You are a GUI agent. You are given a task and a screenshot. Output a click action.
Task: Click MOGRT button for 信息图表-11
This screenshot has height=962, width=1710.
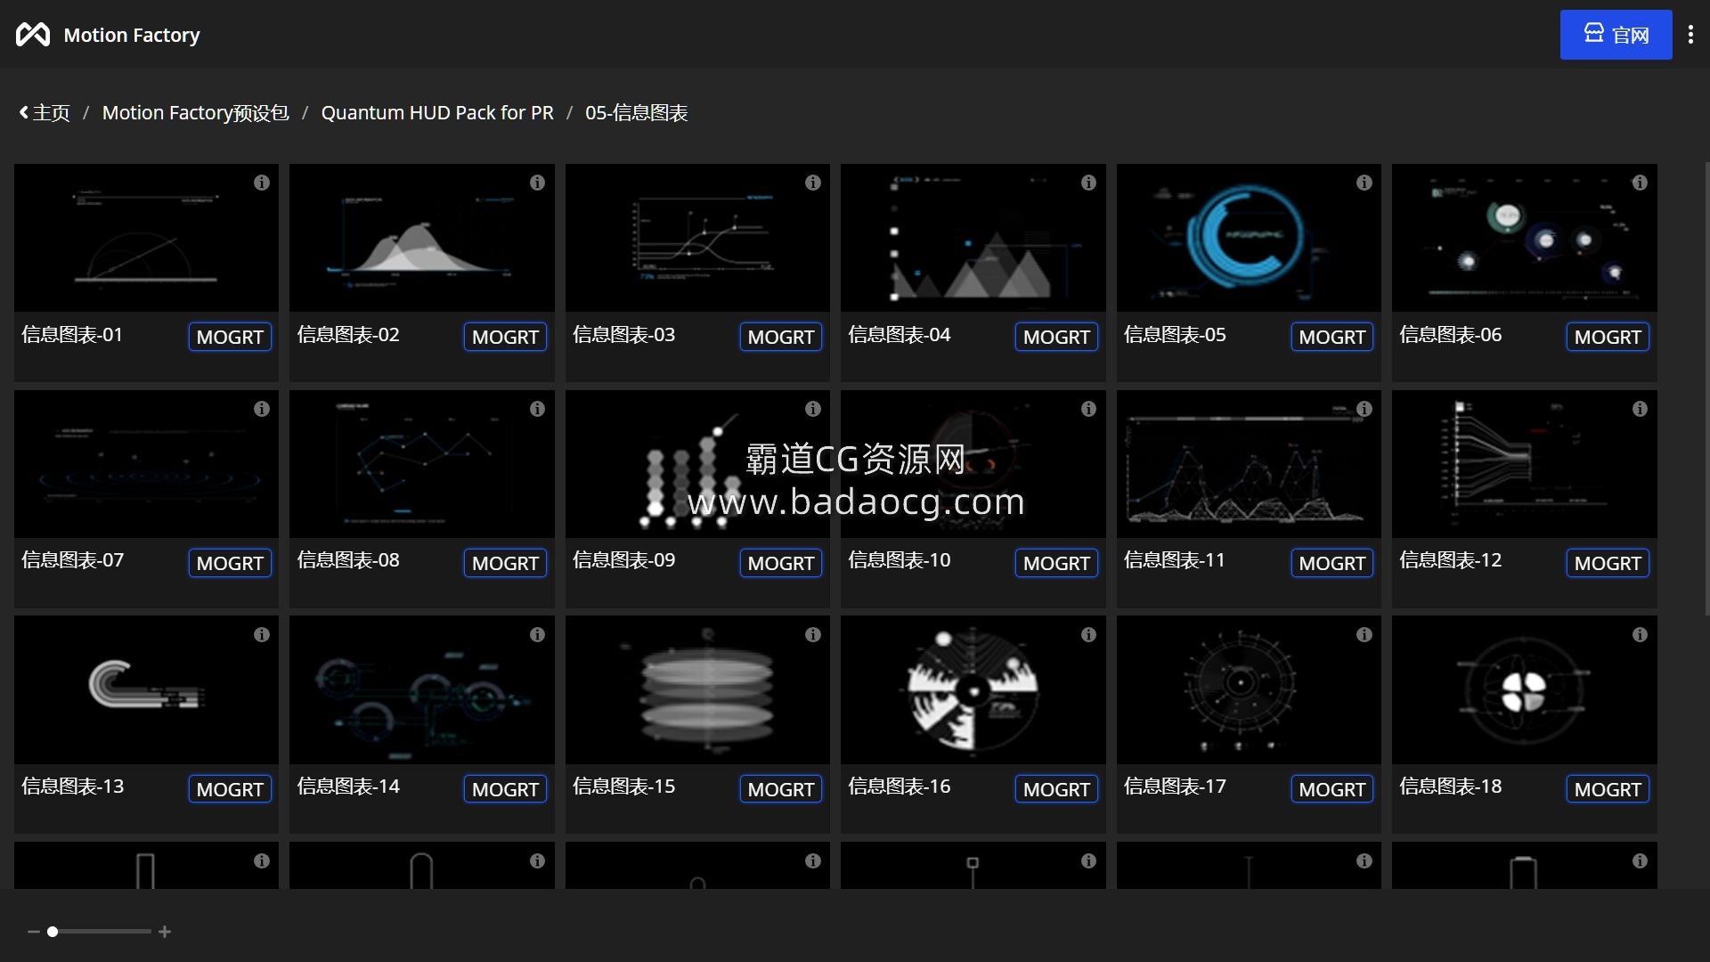1332,563
